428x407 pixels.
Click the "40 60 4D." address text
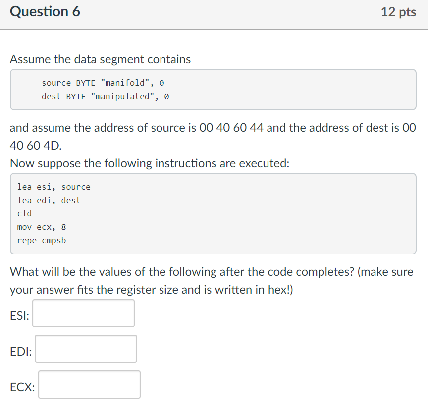pyautogui.click(x=36, y=146)
